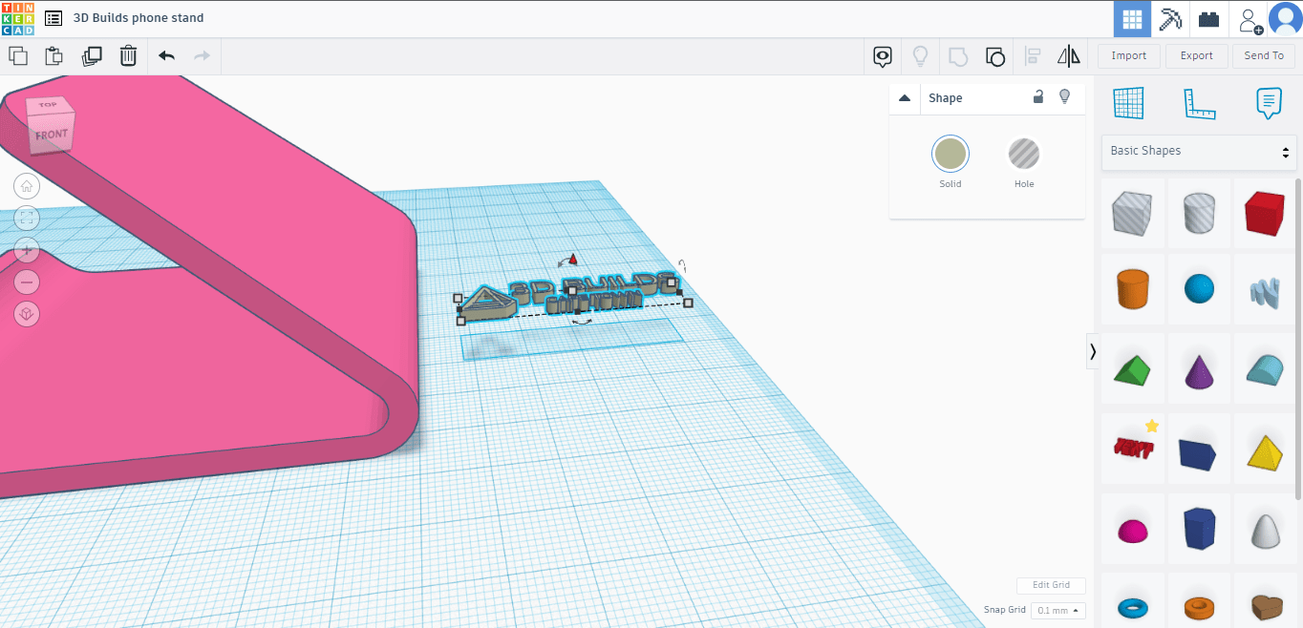Toggle lock editing on the shape

(1038, 97)
